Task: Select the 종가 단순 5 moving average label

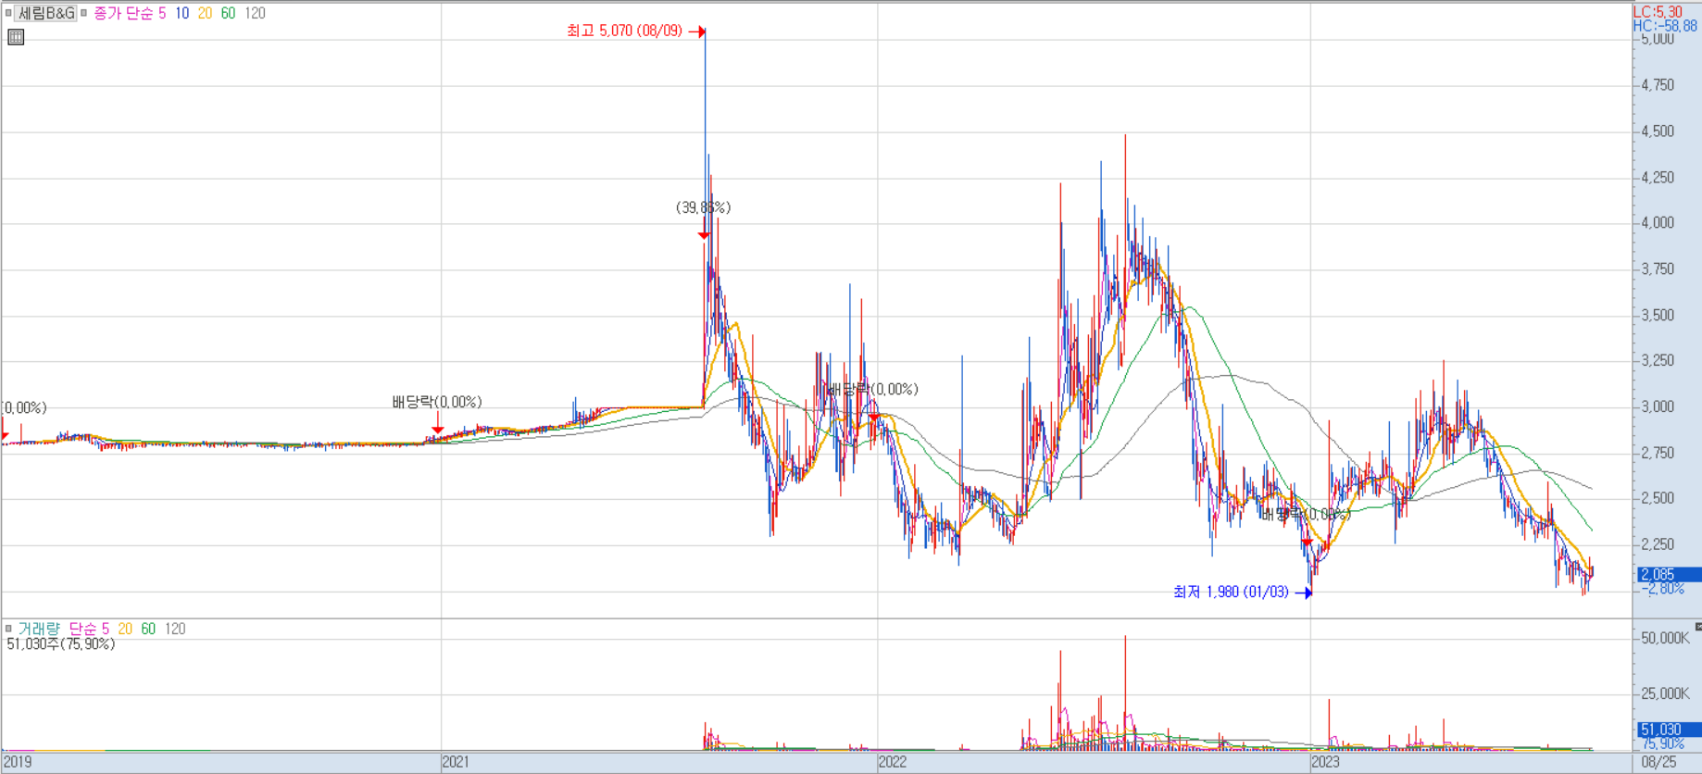Action: pyautogui.click(x=130, y=13)
